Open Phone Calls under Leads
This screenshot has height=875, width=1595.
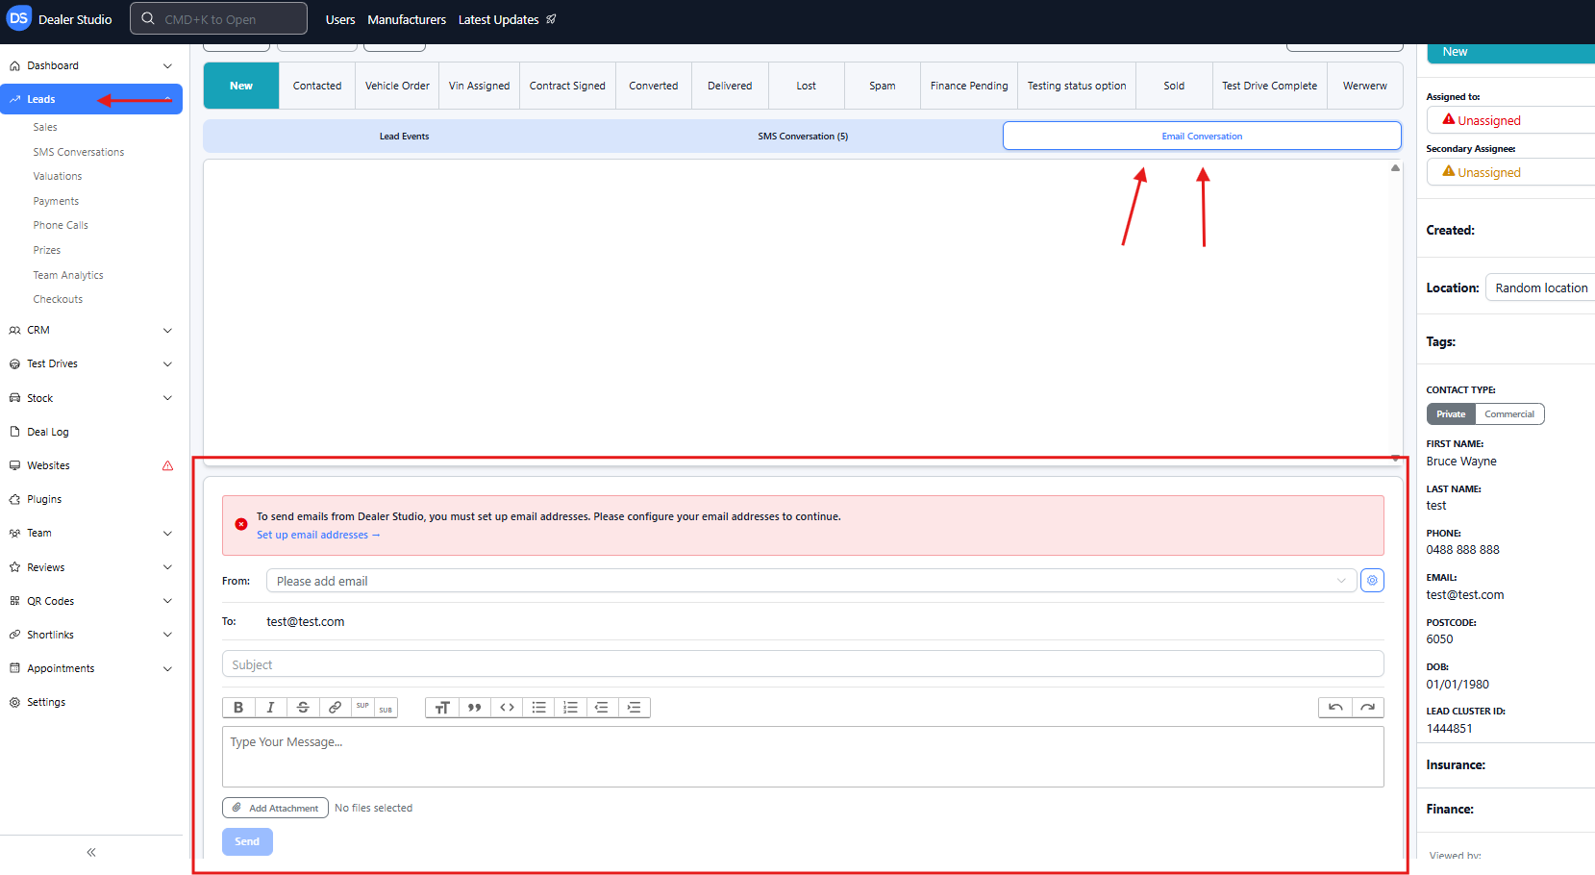tap(61, 225)
